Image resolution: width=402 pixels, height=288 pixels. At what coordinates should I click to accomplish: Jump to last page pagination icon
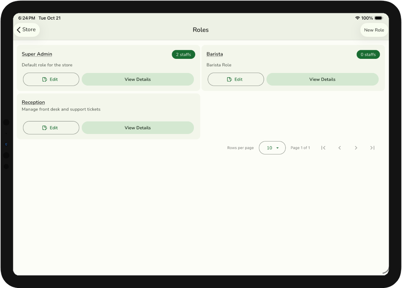[x=372, y=148]
